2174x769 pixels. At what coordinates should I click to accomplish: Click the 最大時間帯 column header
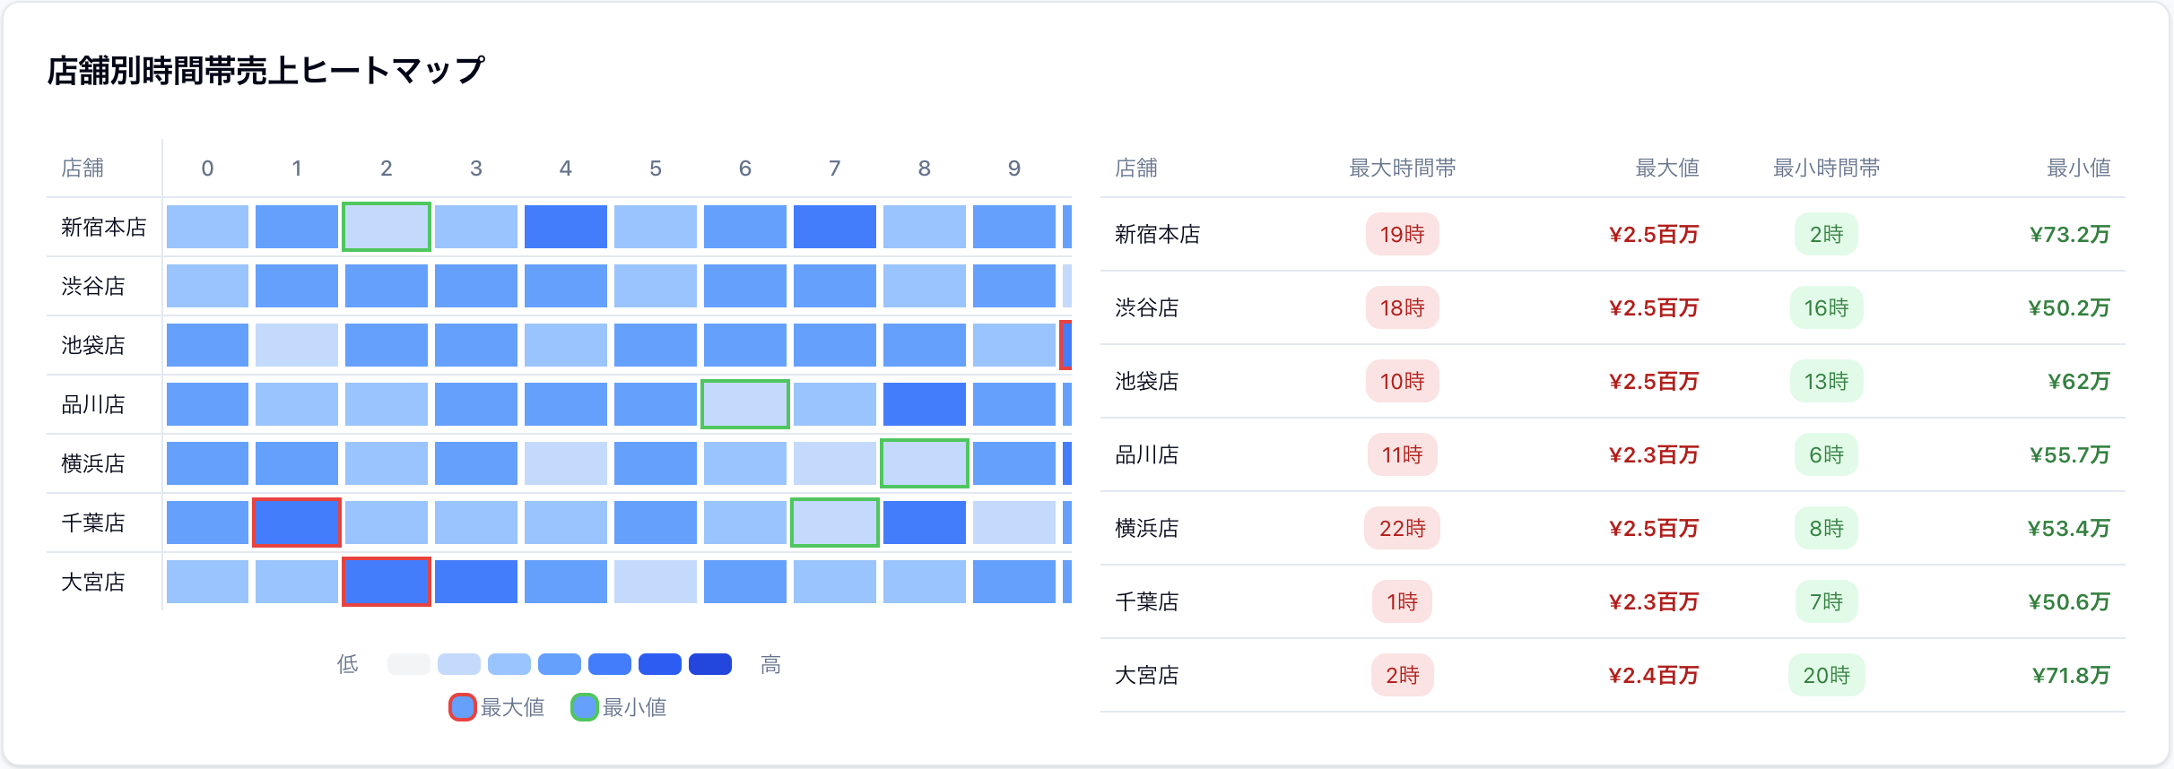point(1402,168)
